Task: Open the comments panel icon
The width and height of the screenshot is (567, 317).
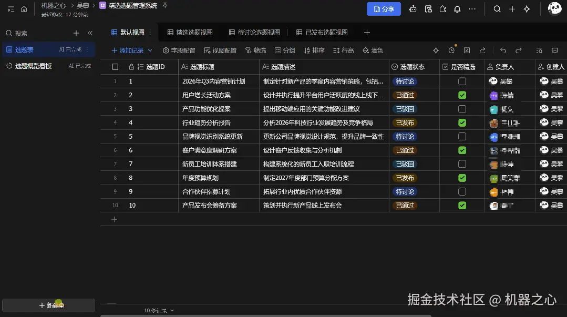Action: [x=555, y=50]
